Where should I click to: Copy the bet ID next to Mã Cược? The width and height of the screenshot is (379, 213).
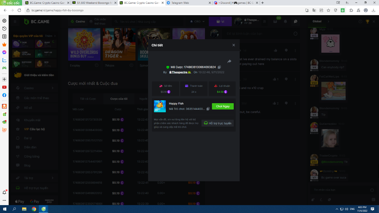219,67
